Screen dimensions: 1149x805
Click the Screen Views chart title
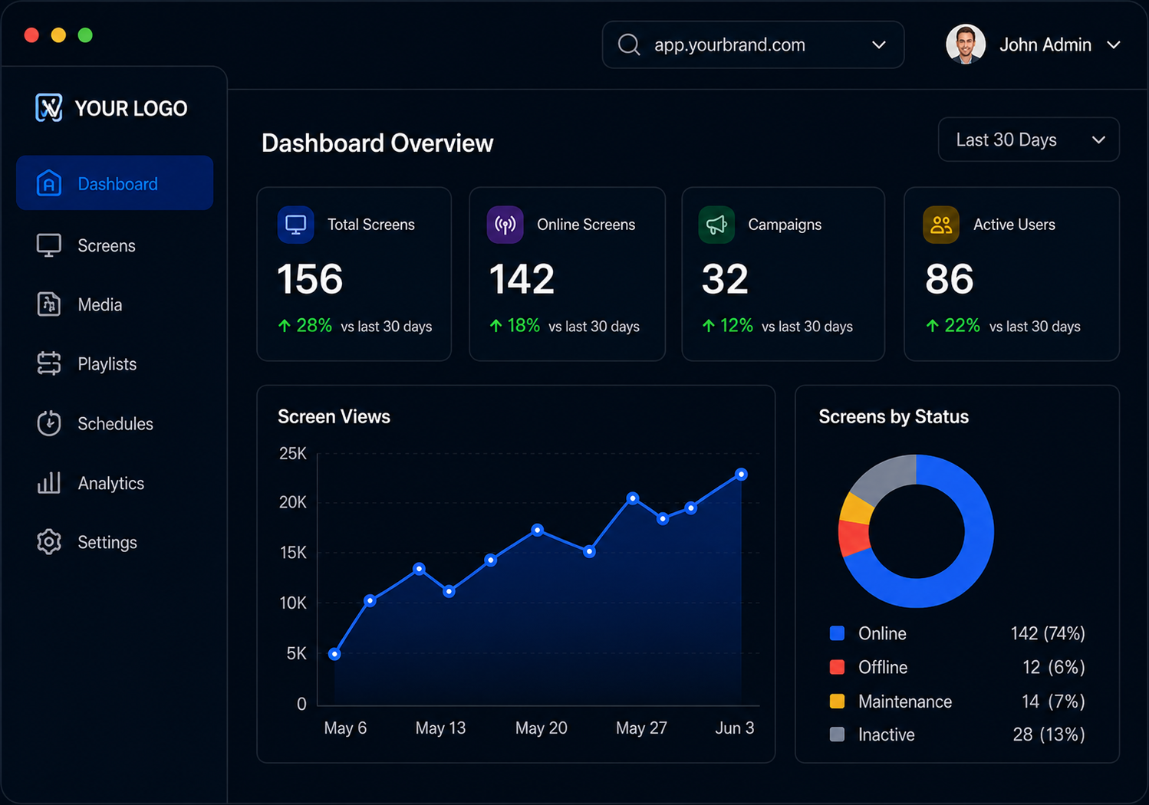(334, 416)
